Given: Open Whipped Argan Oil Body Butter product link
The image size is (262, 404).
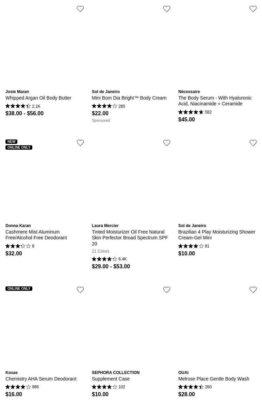Looking at the screenshot, I should coord(38,98).
